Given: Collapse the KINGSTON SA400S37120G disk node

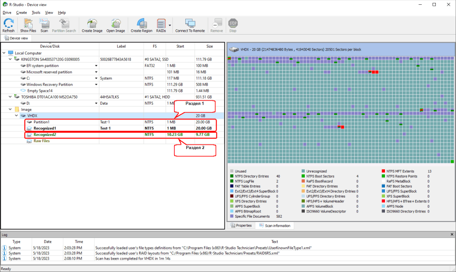Looking at the screenshot, I should (11, 59).
